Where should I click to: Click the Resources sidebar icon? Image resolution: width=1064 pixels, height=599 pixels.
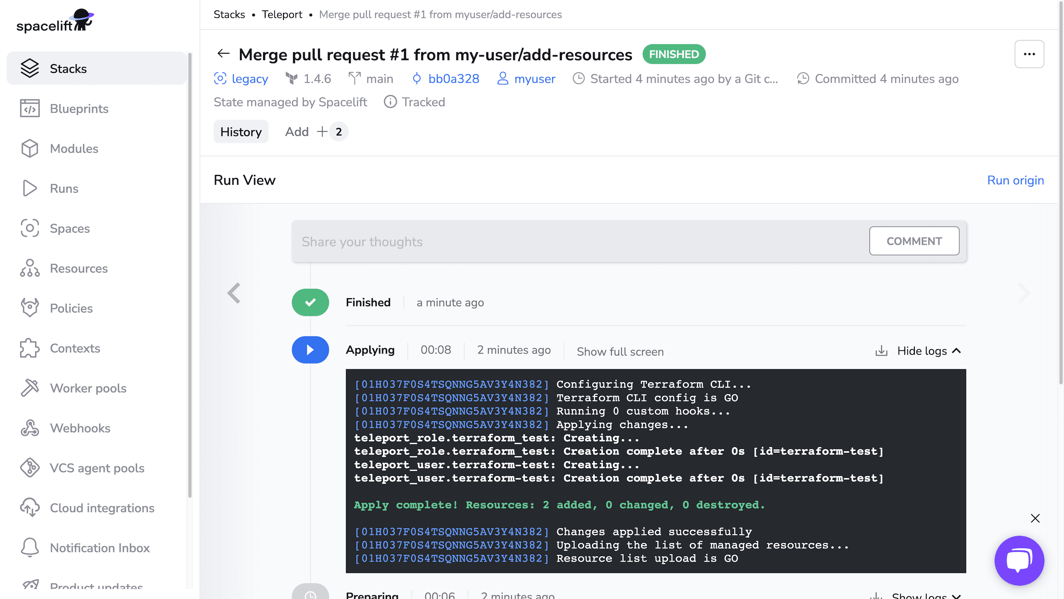point(30,268)
